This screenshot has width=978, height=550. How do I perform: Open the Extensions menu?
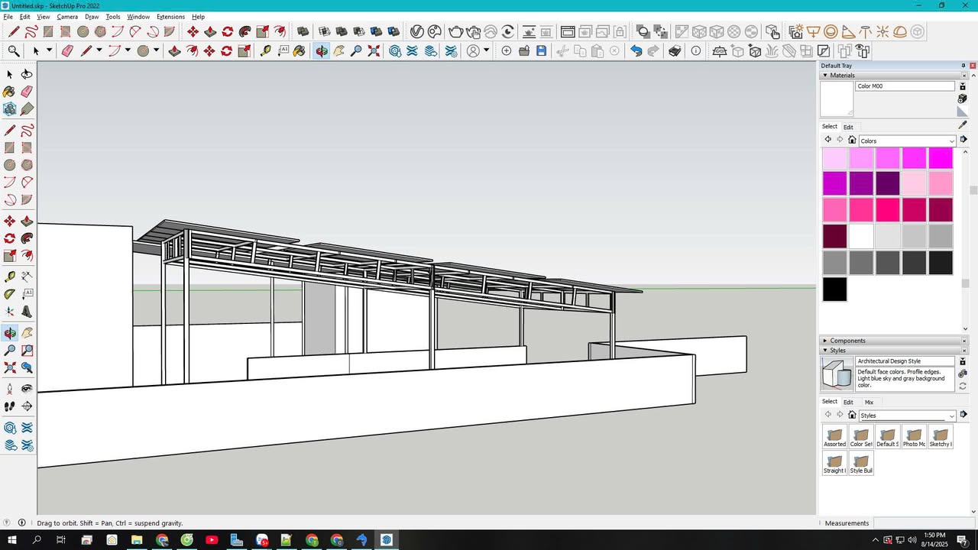click(170, 17)
